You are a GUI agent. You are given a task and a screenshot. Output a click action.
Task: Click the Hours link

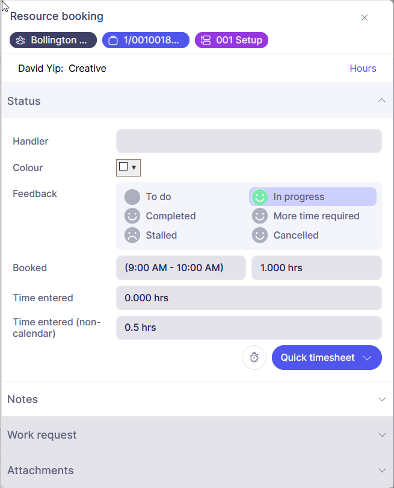pos(363,69)
